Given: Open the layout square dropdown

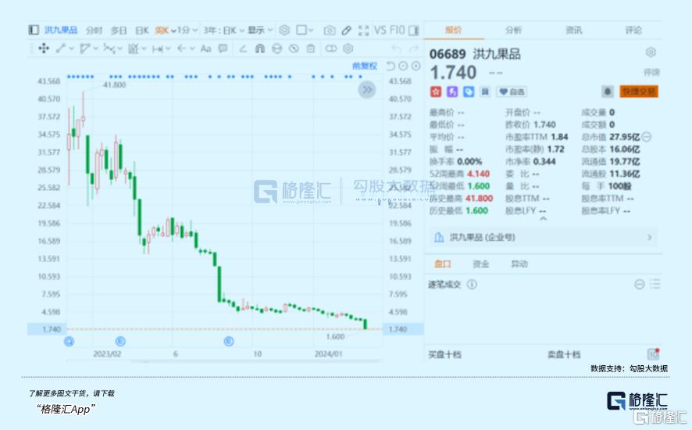Looking at the screenshot, I should (x=305, y=30).
